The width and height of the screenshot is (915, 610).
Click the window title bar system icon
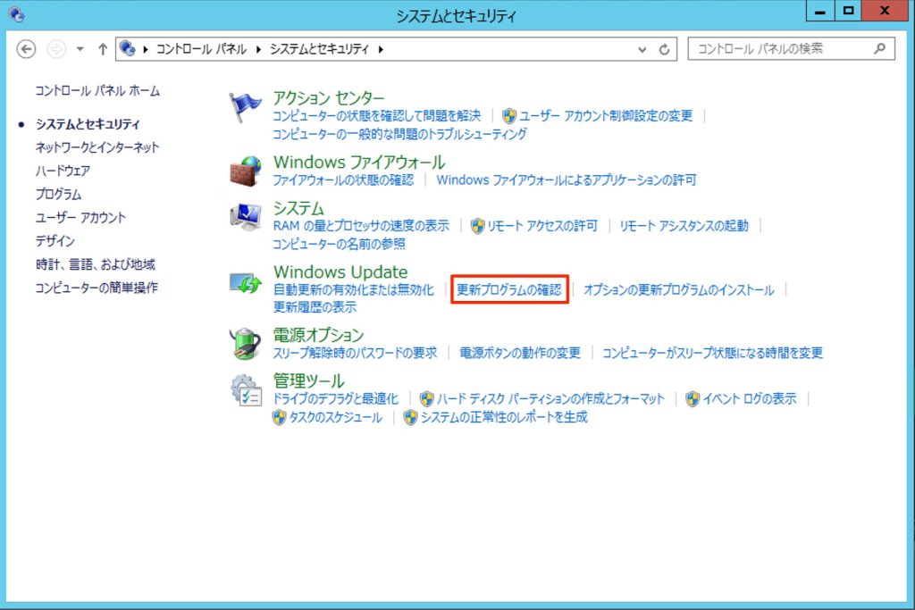point(17,14)
